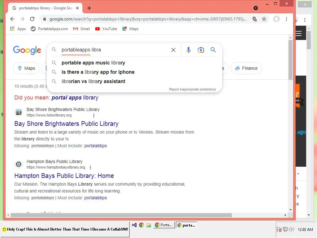Open Visual Studio from the taskbar
The width and height of the screenshot is (317, 238).
click(134, 225)
